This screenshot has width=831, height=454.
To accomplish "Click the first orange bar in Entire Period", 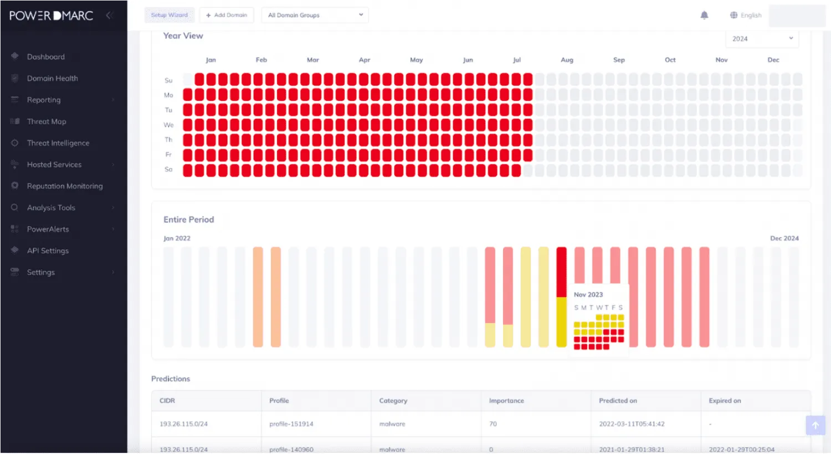I will [x=258, y=297].
